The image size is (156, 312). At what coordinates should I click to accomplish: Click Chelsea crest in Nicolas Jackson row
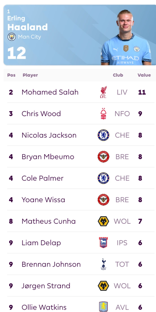coord(103,135)
